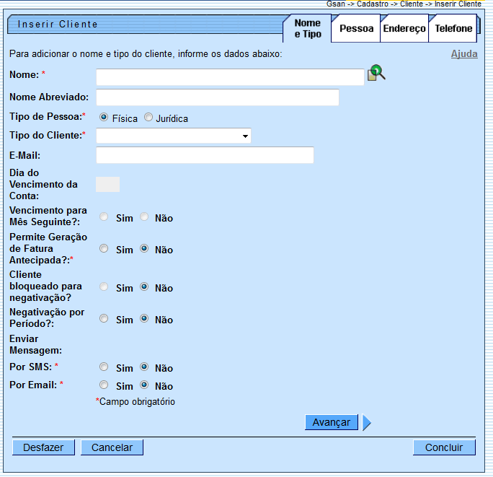Viewport: 493px width, 477px height.
Task: Switch to the Nome e Tipo tab
Action: point(308,28)
